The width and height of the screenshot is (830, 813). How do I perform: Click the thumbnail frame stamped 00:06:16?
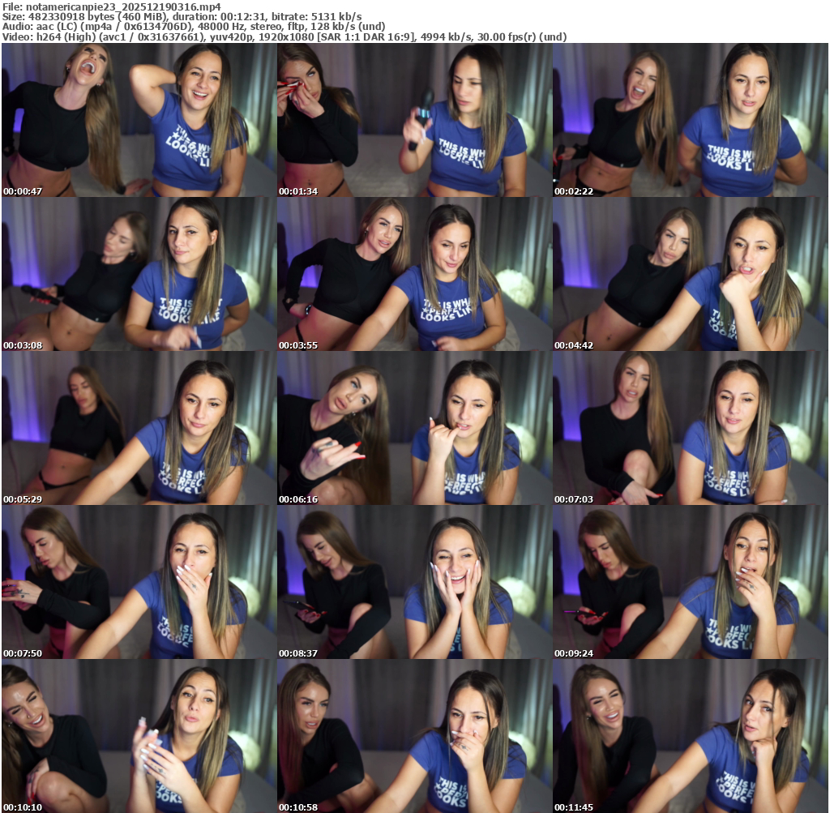[x=414, y=428]
